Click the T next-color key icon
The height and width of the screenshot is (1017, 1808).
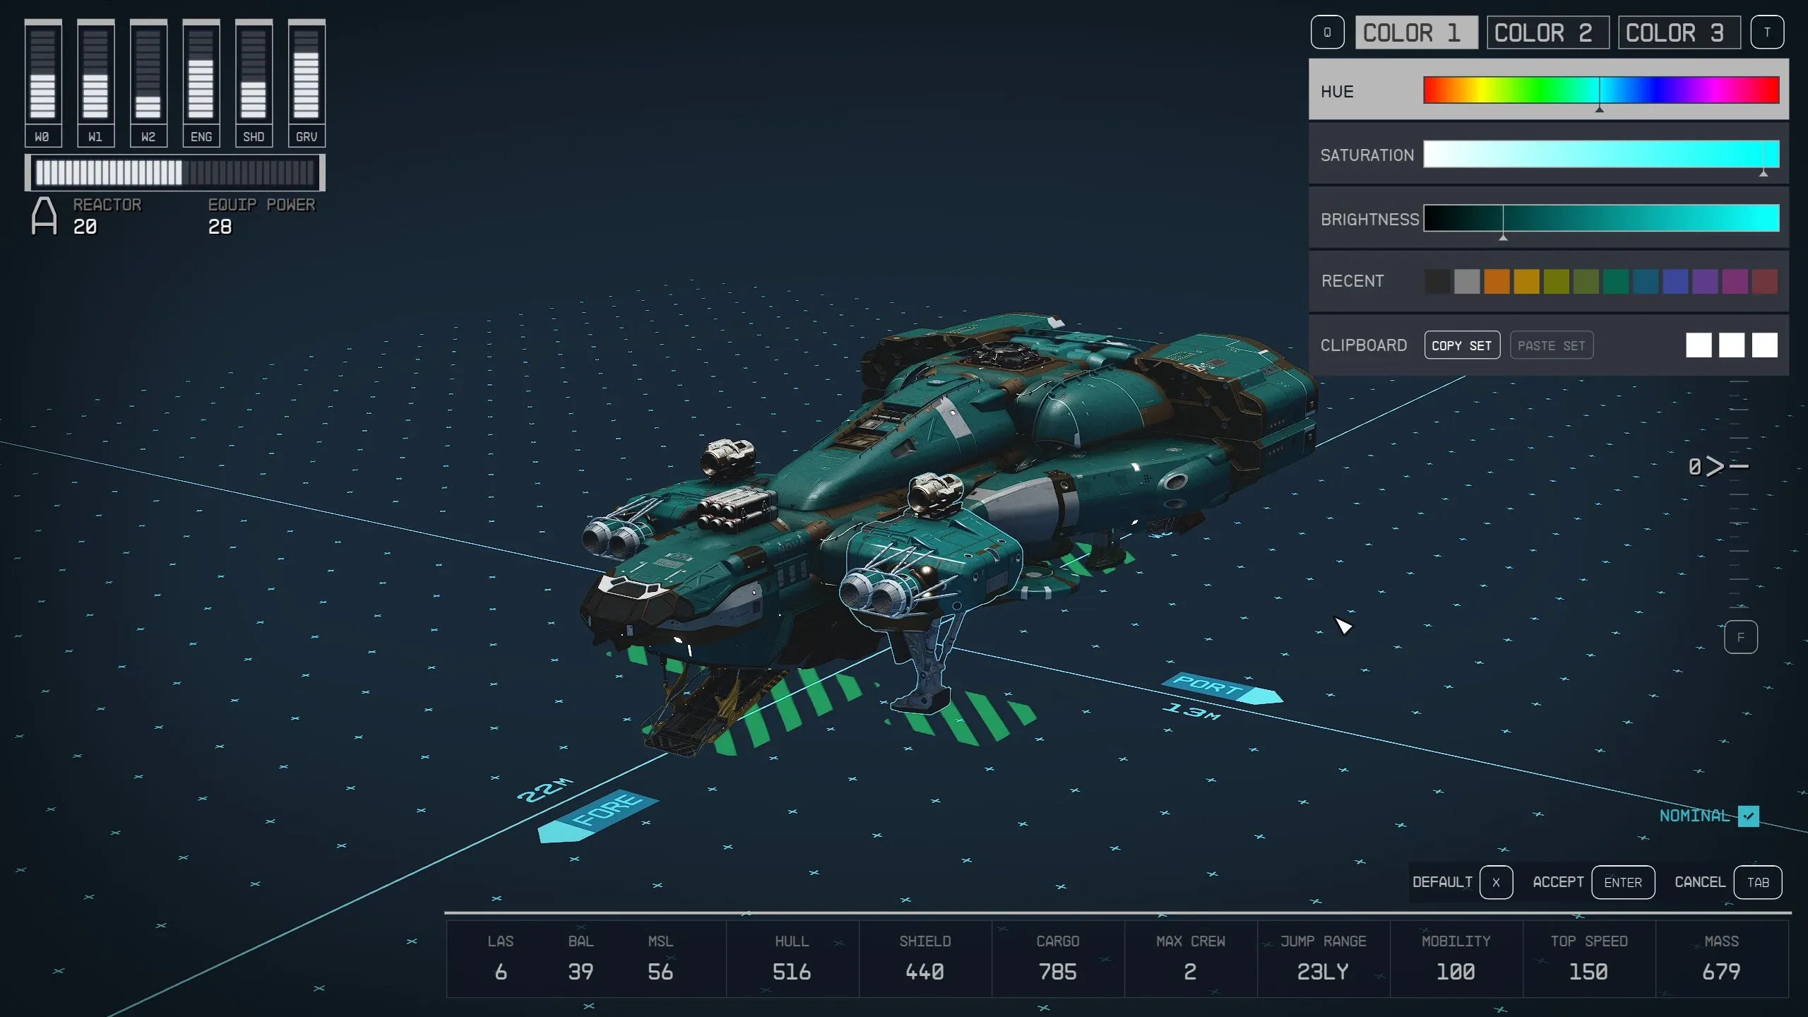click(x=1767, y=32)
